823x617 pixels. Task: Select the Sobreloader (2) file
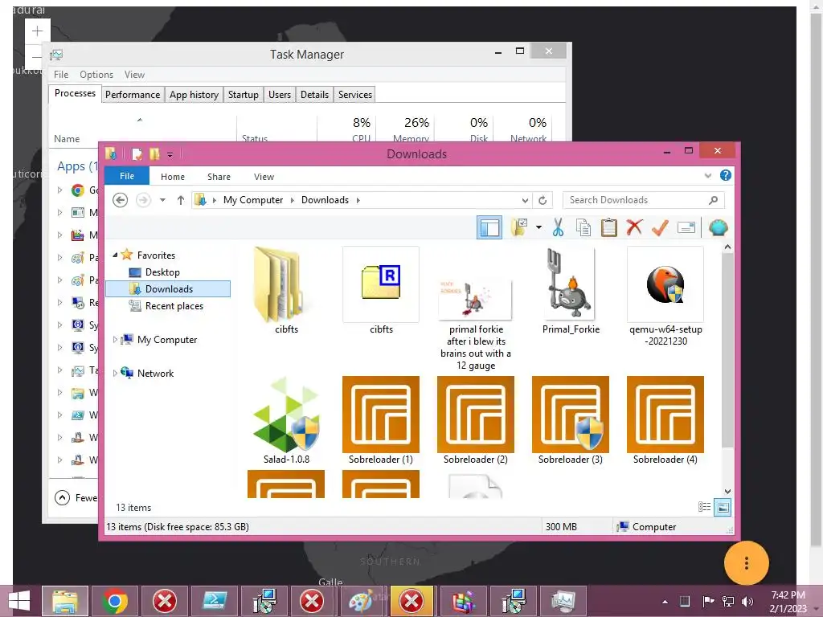[x=476, y=419]
